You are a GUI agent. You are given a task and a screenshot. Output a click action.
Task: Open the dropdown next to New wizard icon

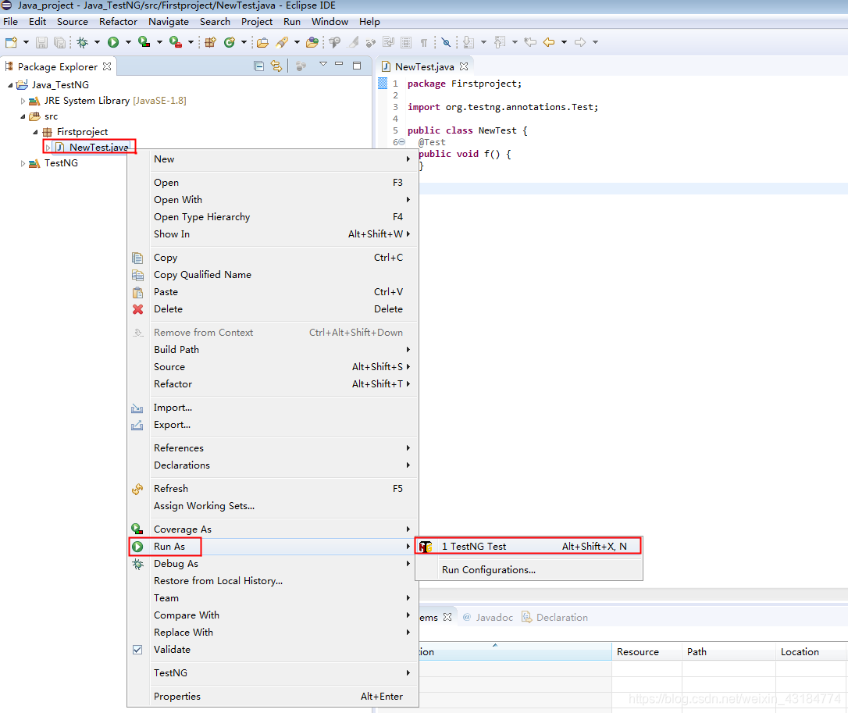pos(26,42)
